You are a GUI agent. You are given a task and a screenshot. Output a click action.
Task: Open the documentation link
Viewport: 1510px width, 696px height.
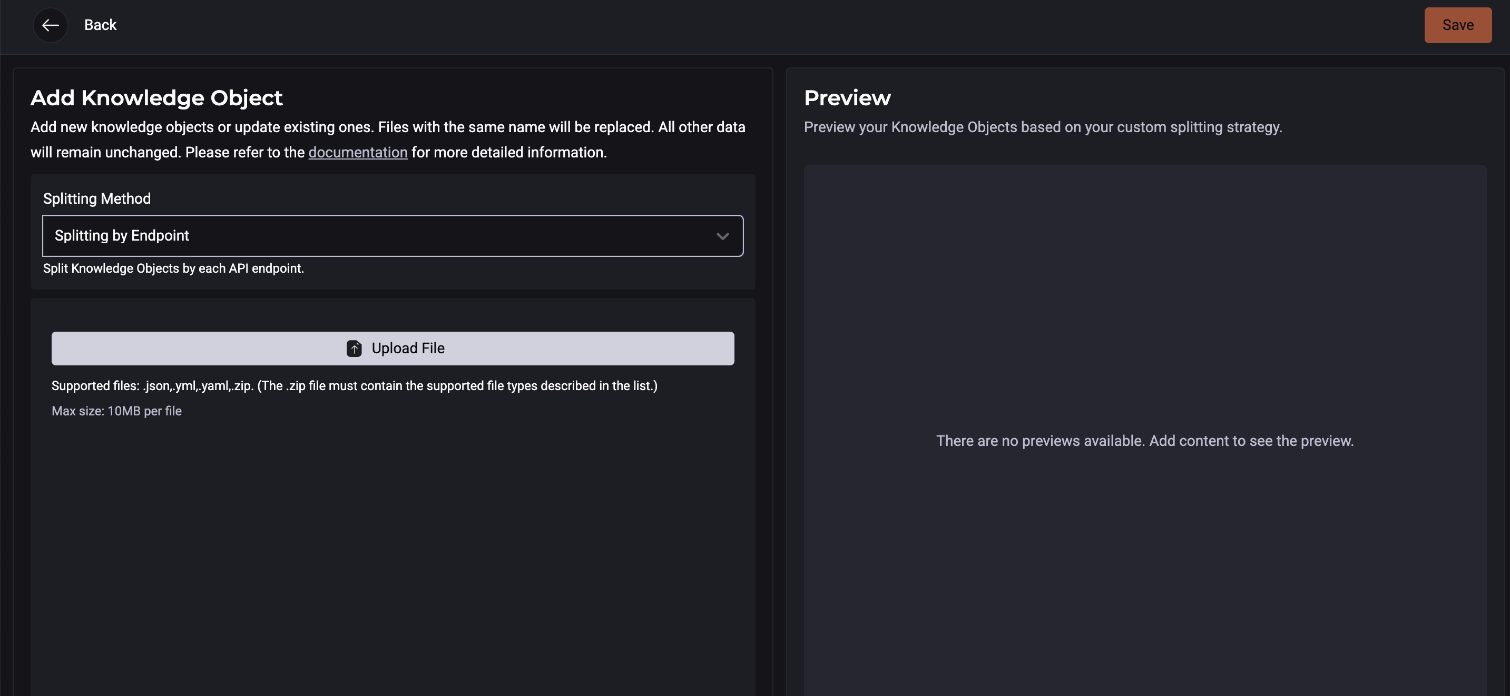click(x=358, y=152)
